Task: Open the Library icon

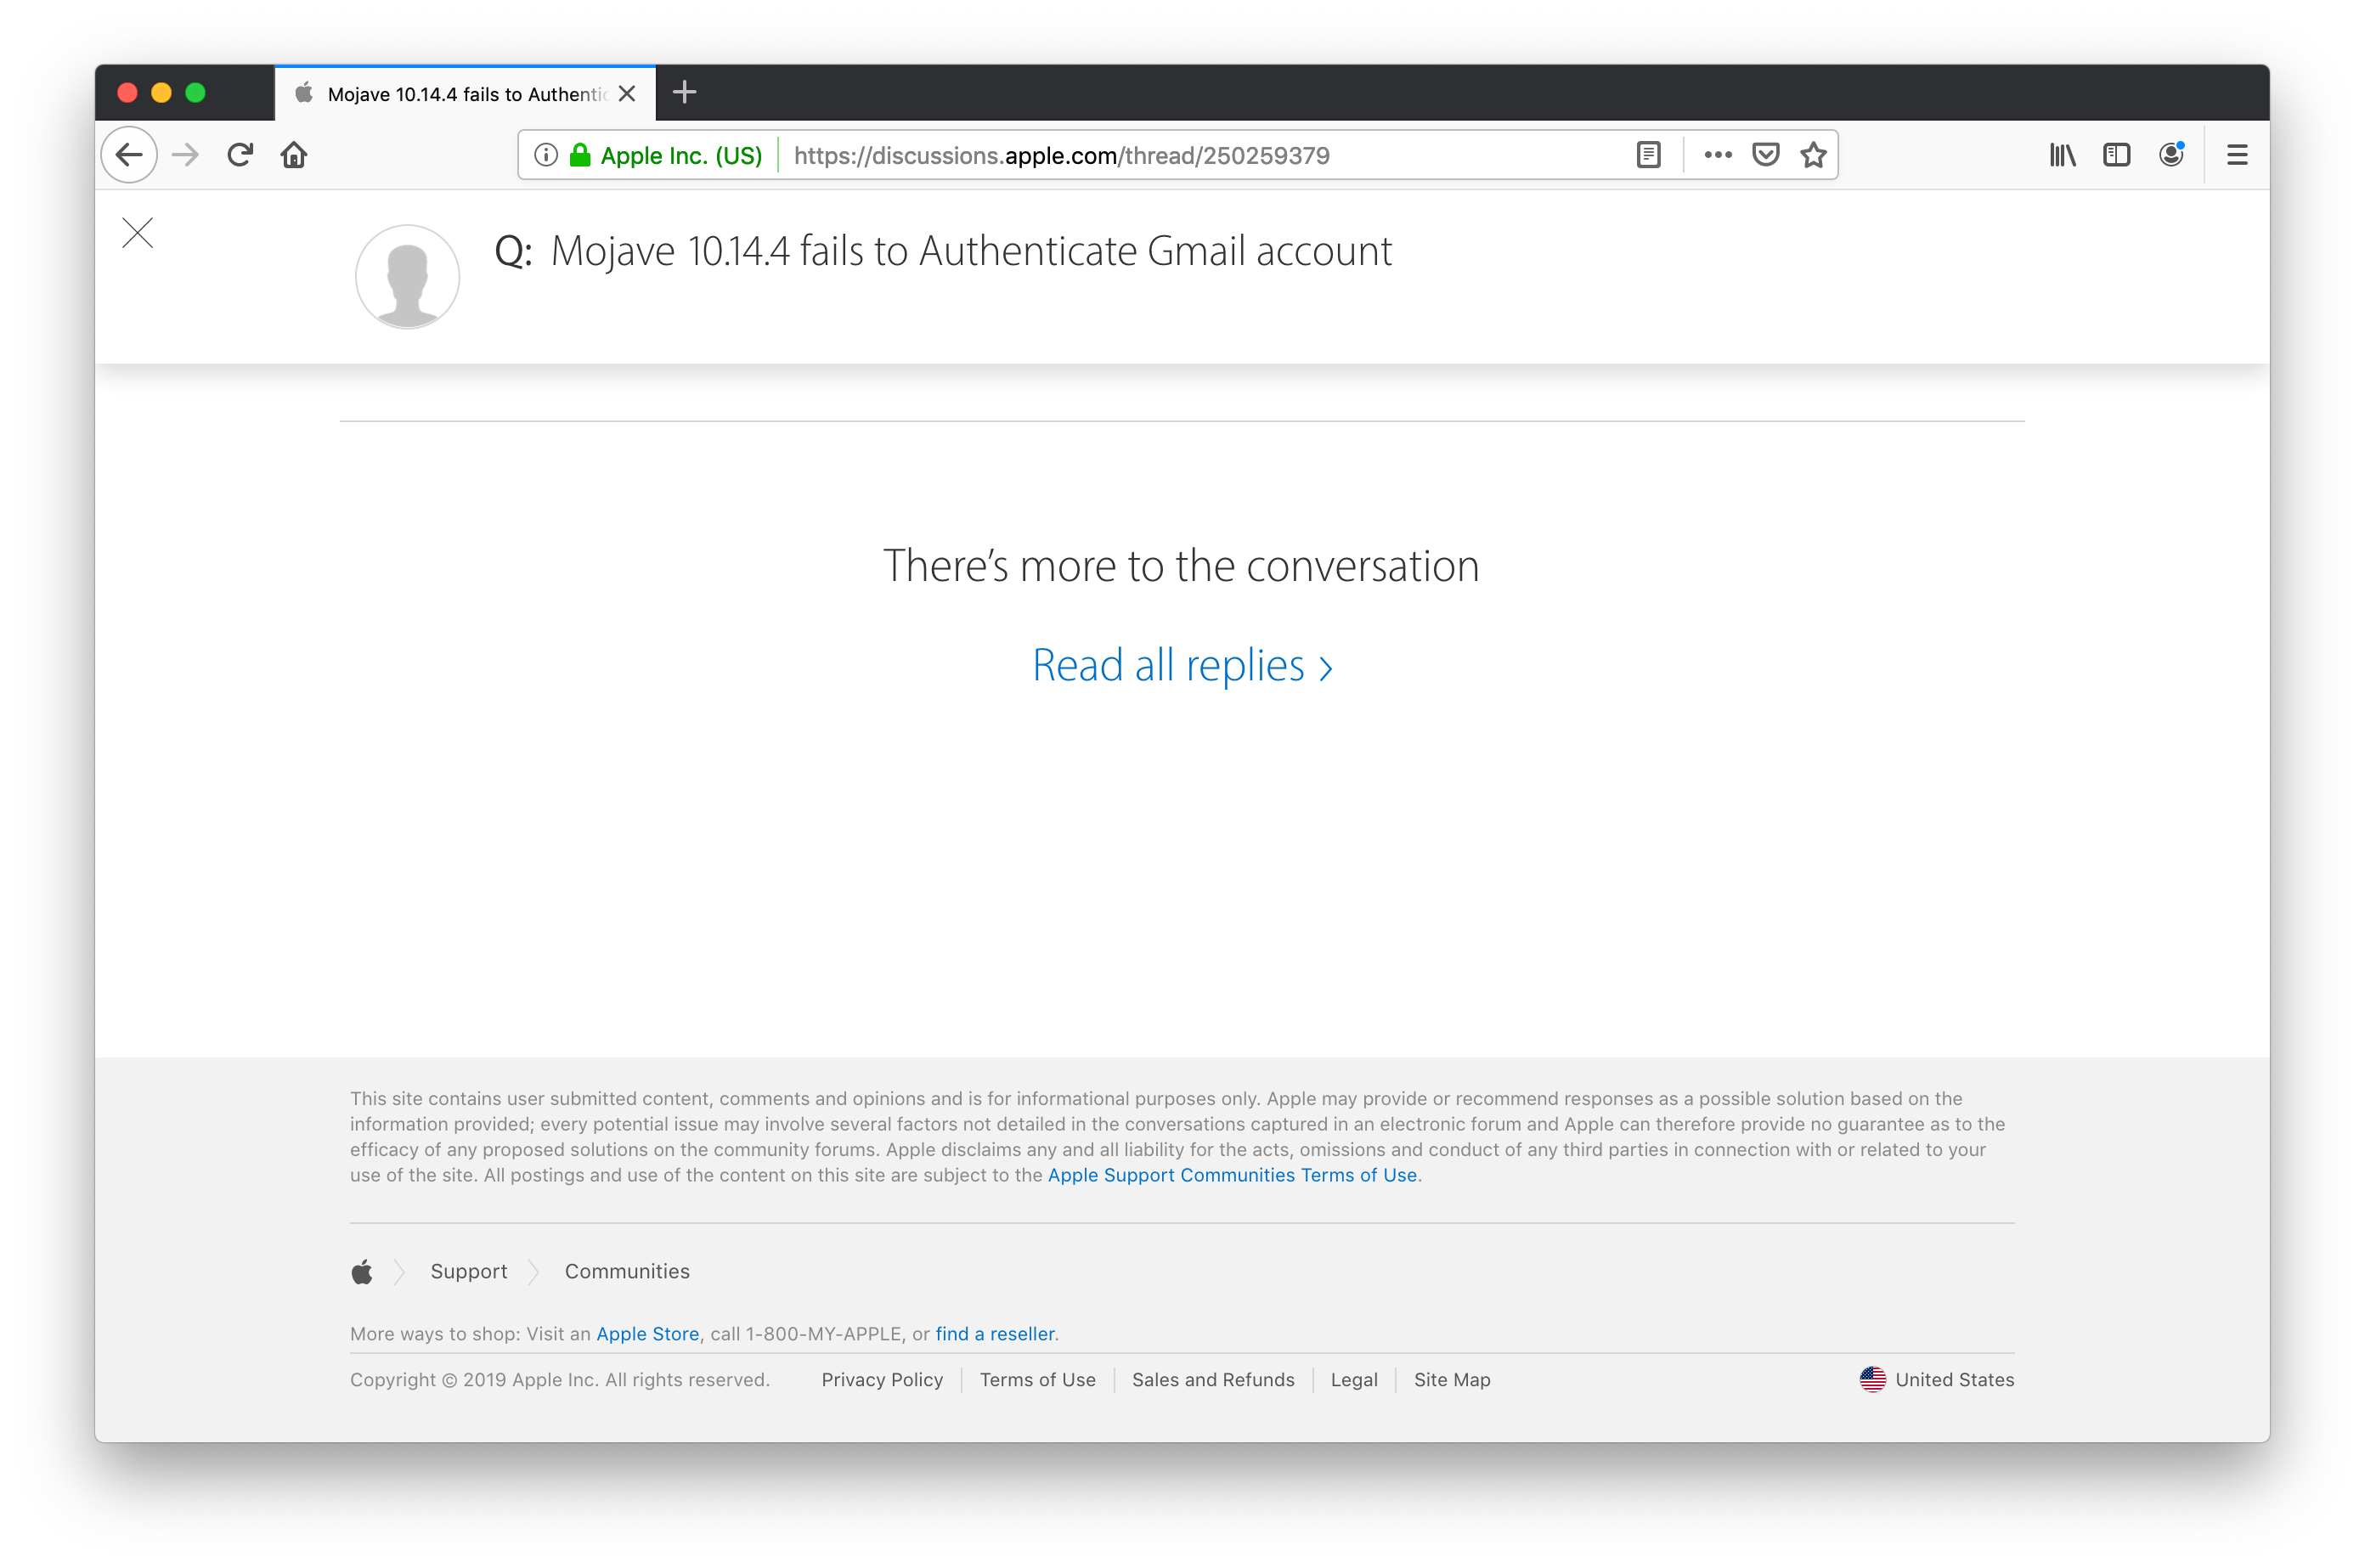Action: (x=2062, y=155)
